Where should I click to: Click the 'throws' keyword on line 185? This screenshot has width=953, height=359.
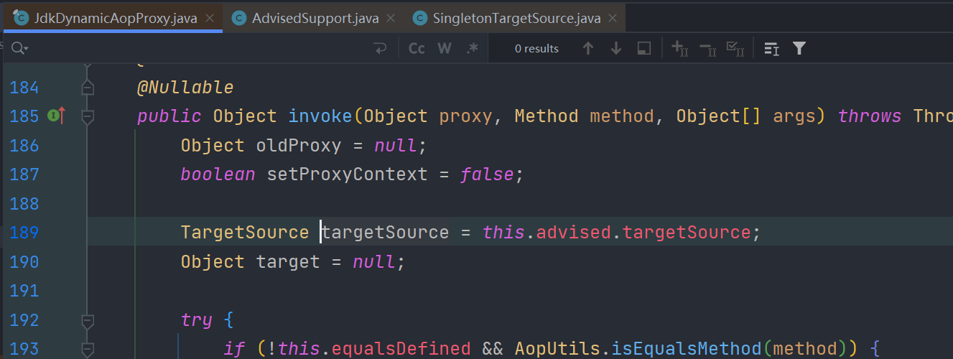point(870,116)
